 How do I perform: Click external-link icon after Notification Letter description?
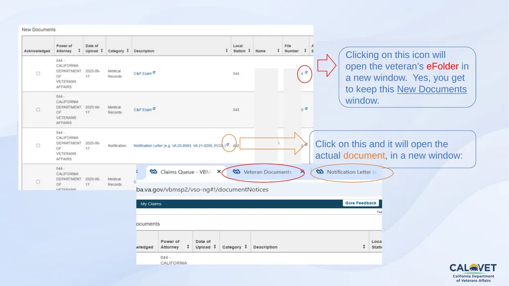[228, 145]
